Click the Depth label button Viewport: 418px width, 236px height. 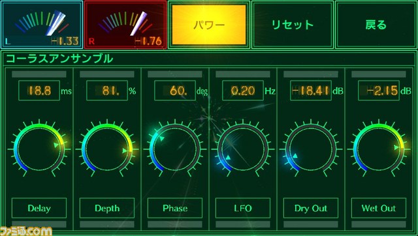[x=107, y=208]
